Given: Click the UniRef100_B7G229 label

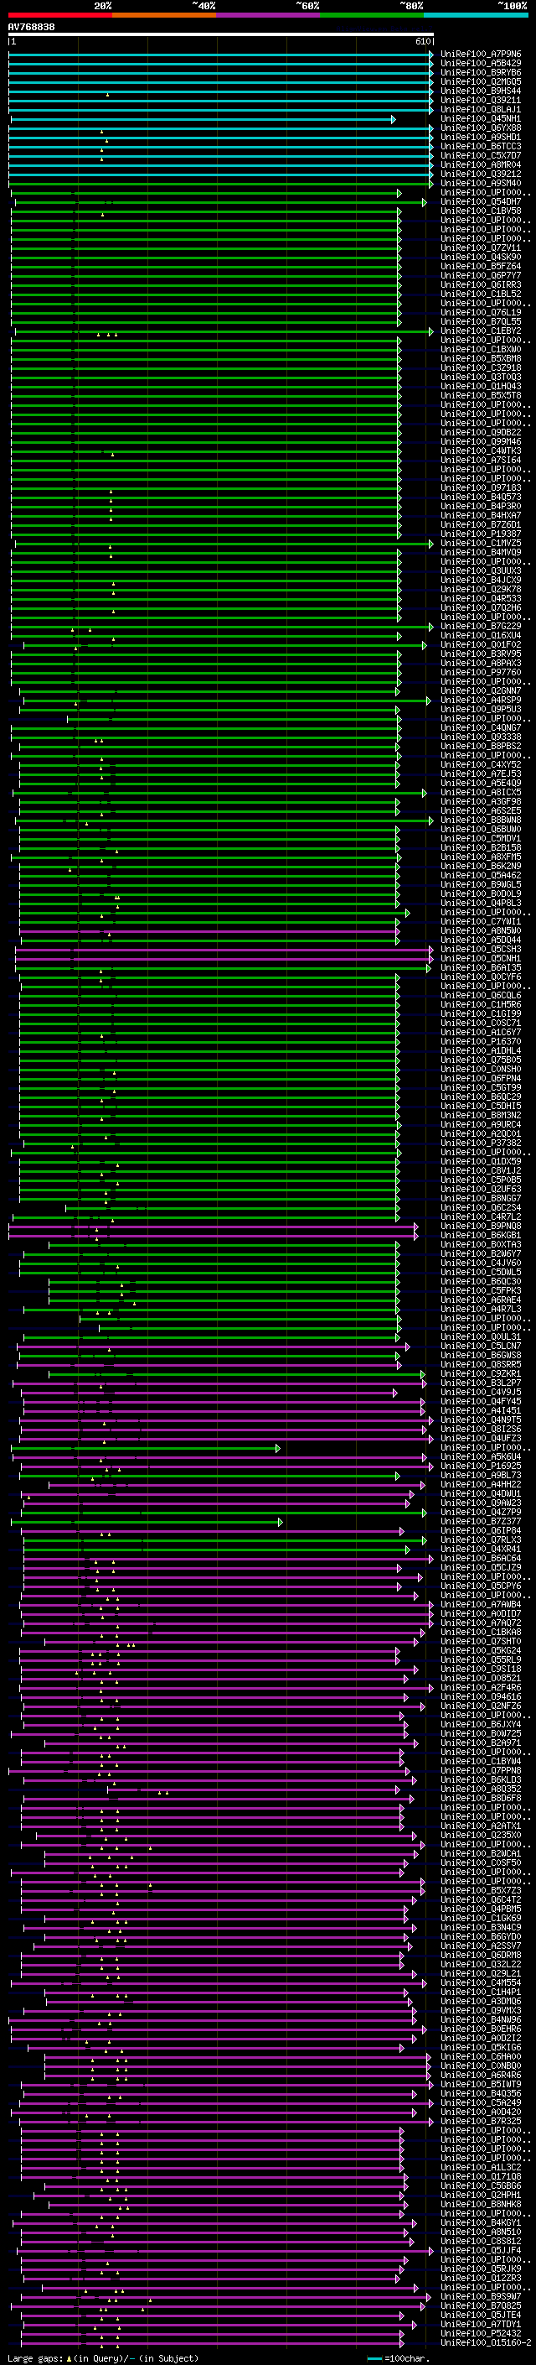Looking at the screenshot, I should click(x=481, y=626).
